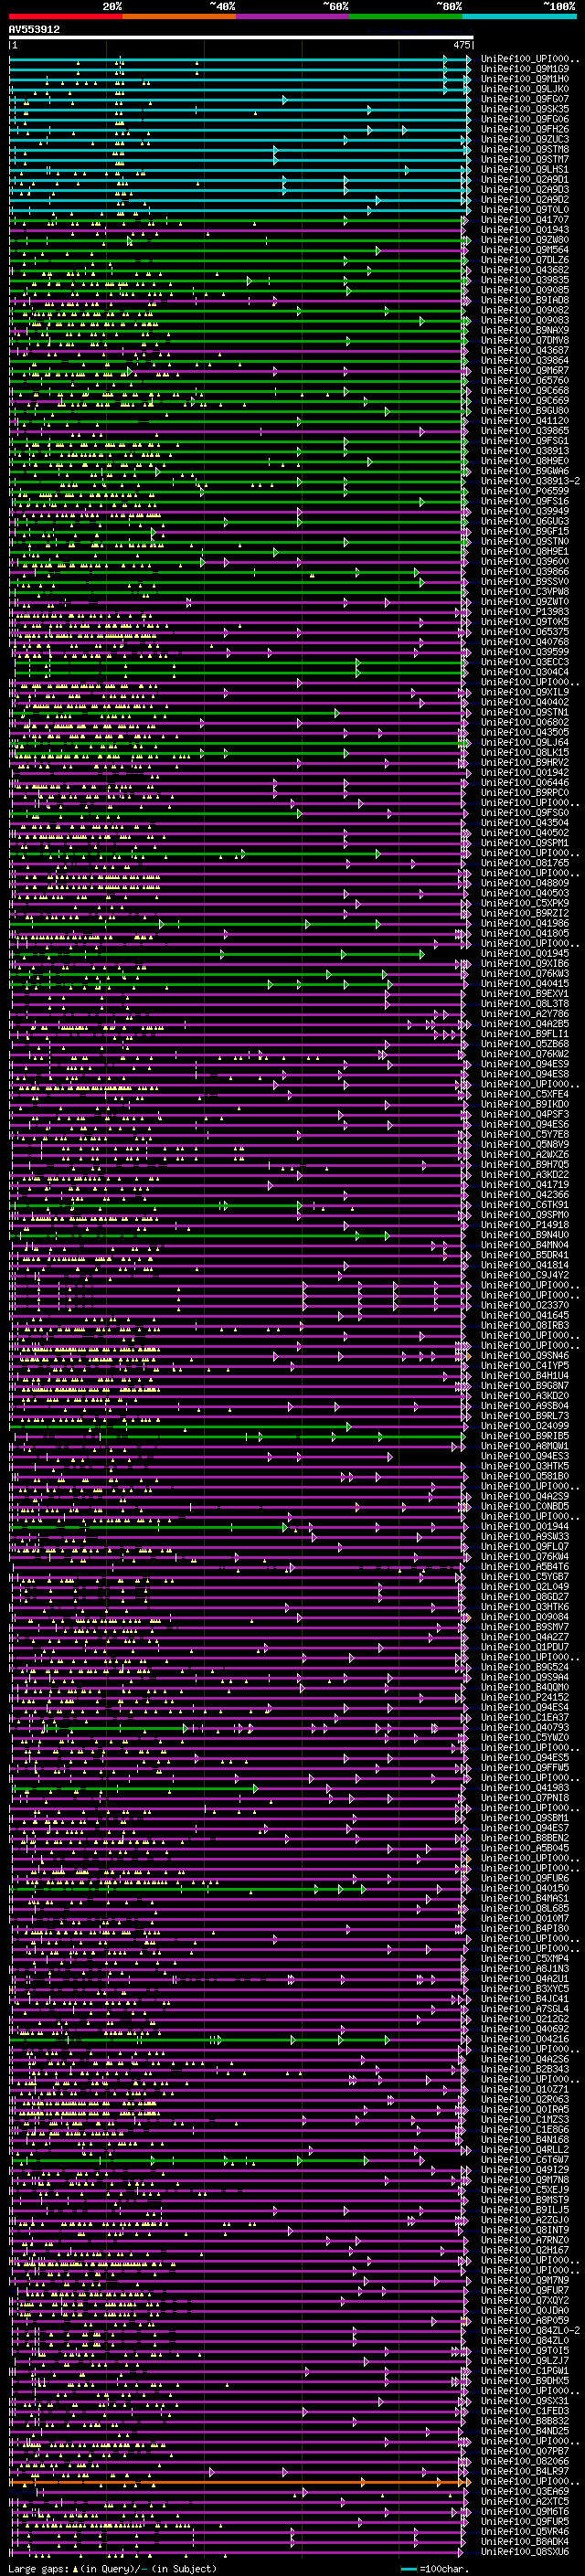The width and height of the screenshot is (585, 2576).
Task: Select the UniRef100_Q9T0L0 label
Action: [x=525, y=210]
